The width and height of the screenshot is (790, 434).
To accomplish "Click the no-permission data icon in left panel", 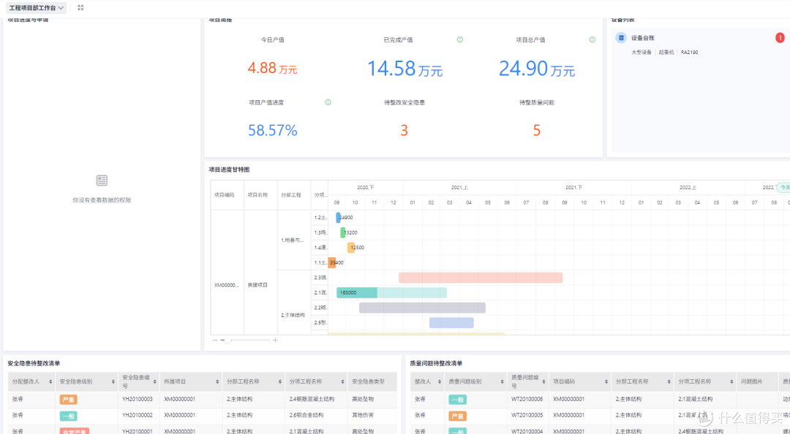I will pos(102,180).
